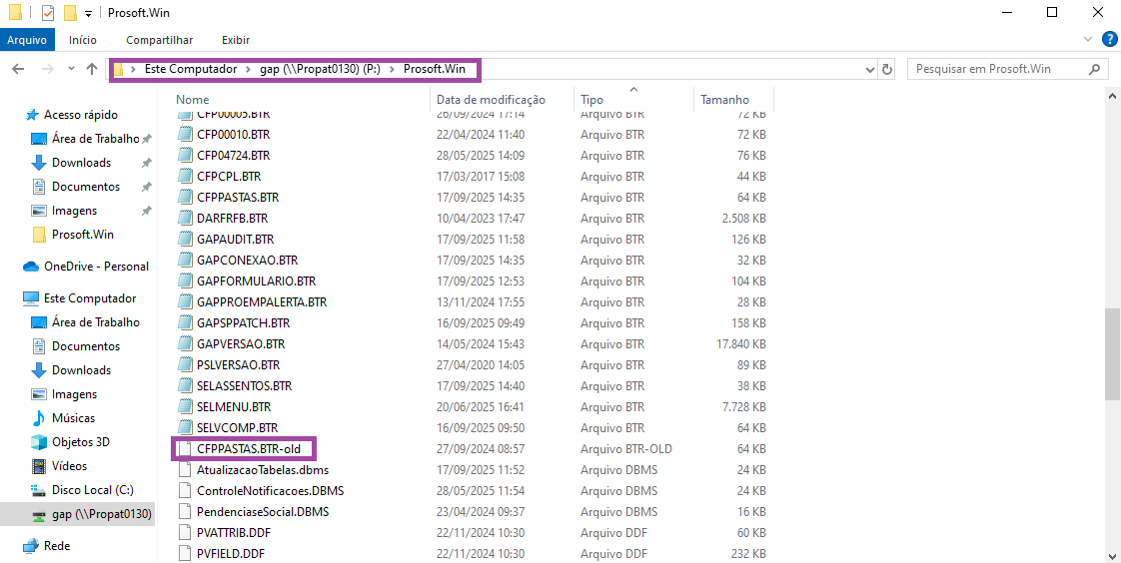Switch to the Início tab

[83, 40]
